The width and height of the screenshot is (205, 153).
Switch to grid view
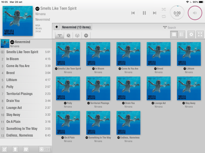pyautogui.click(x=174, y=34)
